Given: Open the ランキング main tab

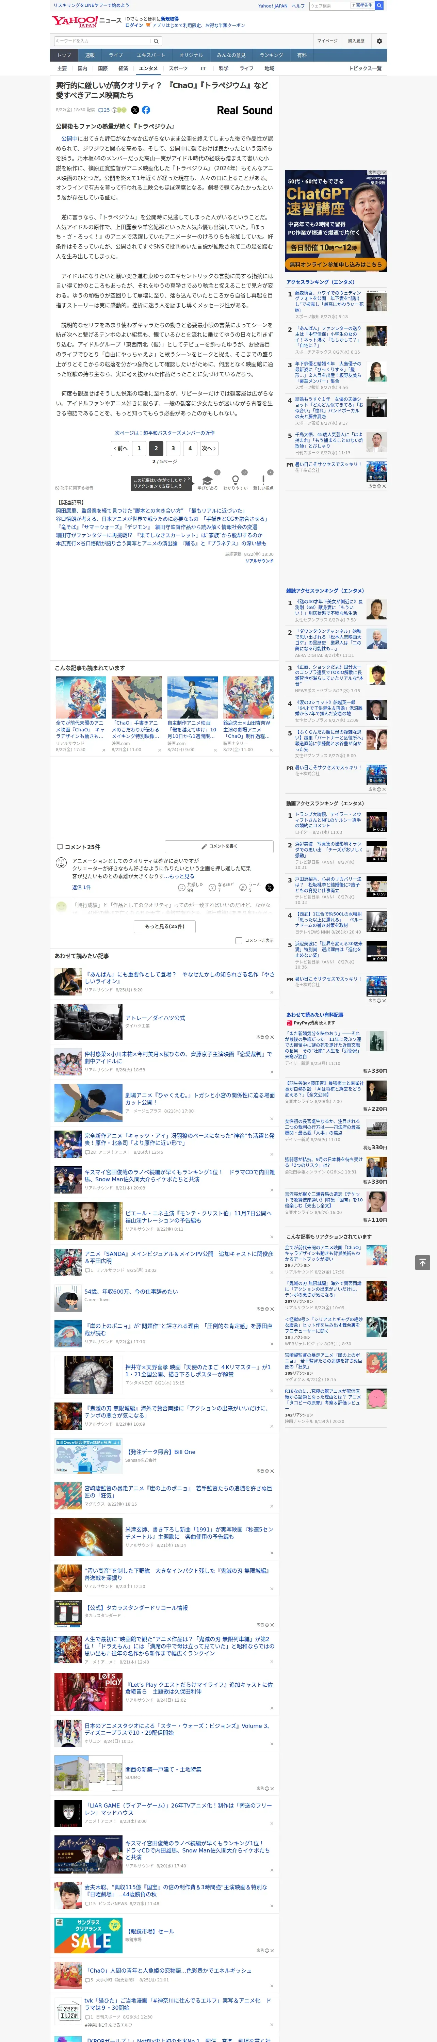Looking at the screenshot, I should (271, 55).
